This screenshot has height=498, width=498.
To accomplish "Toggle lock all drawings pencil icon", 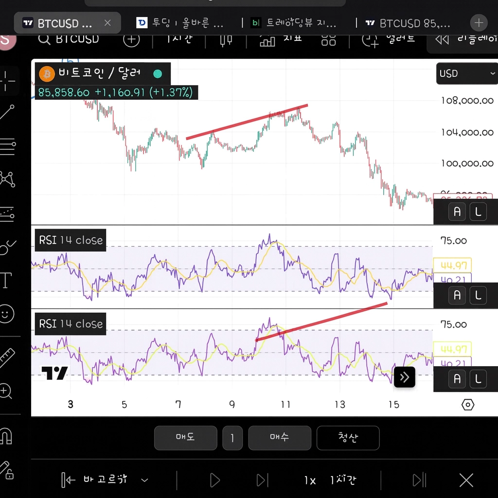I will click(7, 470).
